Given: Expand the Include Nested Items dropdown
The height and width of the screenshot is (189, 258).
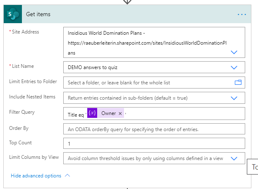Looking at the screenshot, I should click(234, 98).
